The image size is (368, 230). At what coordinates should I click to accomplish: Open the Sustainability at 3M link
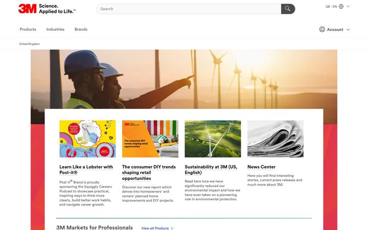[x=211, y=170]
